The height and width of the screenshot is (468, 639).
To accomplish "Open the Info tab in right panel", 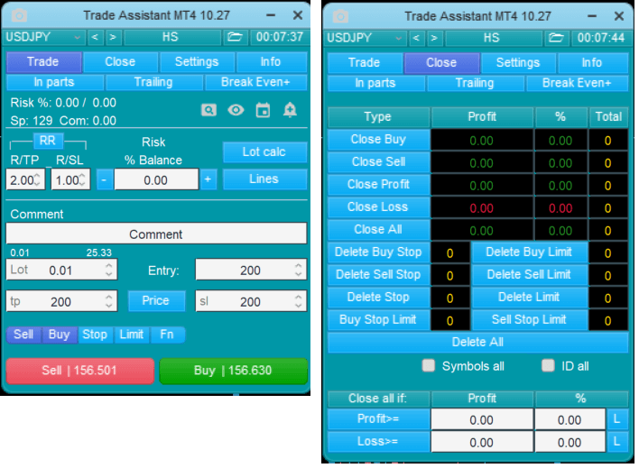I will (592, 63).
